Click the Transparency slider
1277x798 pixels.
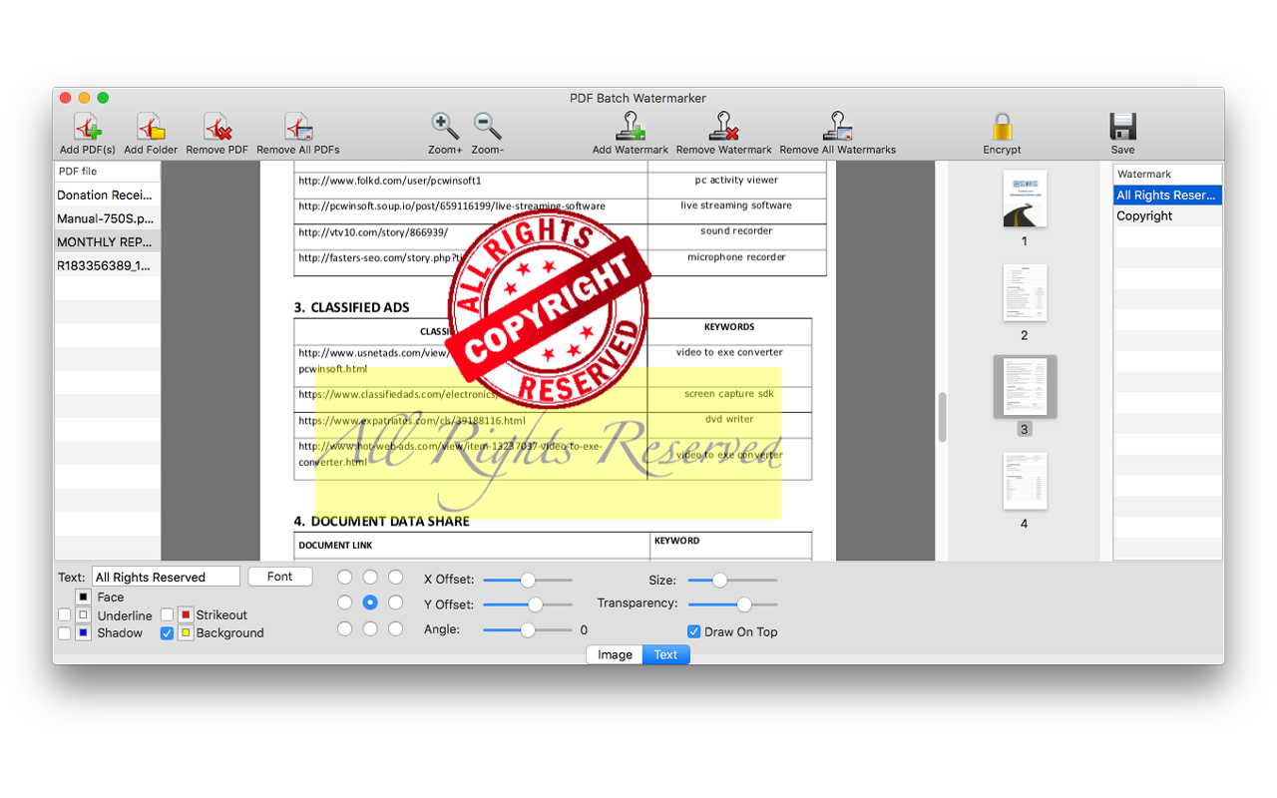tap(732, 604)
